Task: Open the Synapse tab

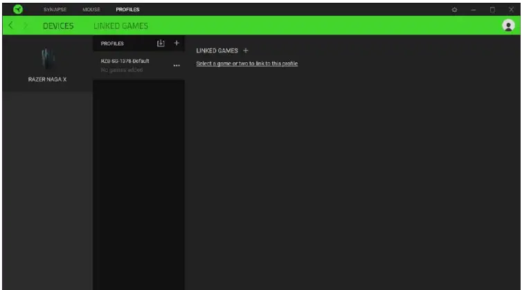Action: 55,9
